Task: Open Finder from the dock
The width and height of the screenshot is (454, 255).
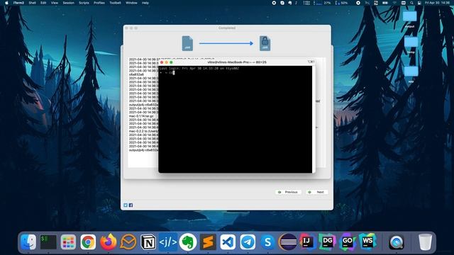Action: (28, 242)
